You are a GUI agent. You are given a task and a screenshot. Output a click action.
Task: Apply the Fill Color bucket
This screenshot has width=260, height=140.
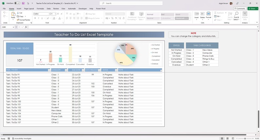pos(54,18)
